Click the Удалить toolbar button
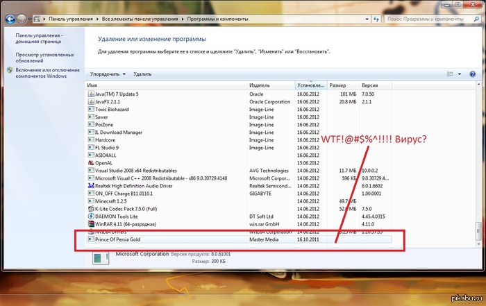 tap(142, 74)
